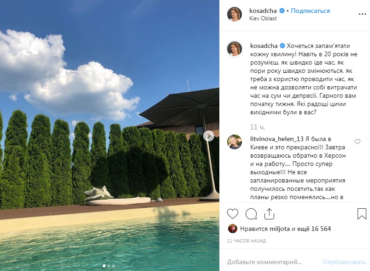
Task: Open miljota's small avatar near likes
Action: [232, 229]
